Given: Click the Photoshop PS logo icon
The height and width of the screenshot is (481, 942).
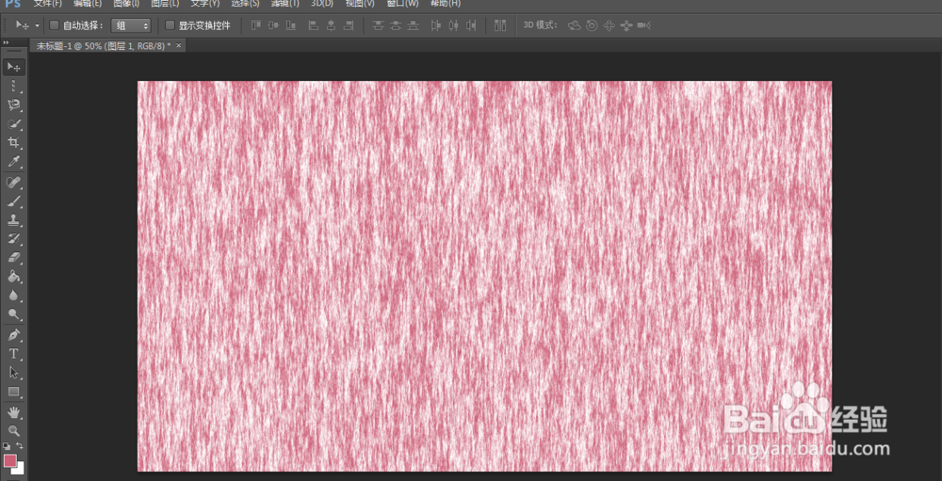Looking at the screenshot, I should click(x=13, y=4).
